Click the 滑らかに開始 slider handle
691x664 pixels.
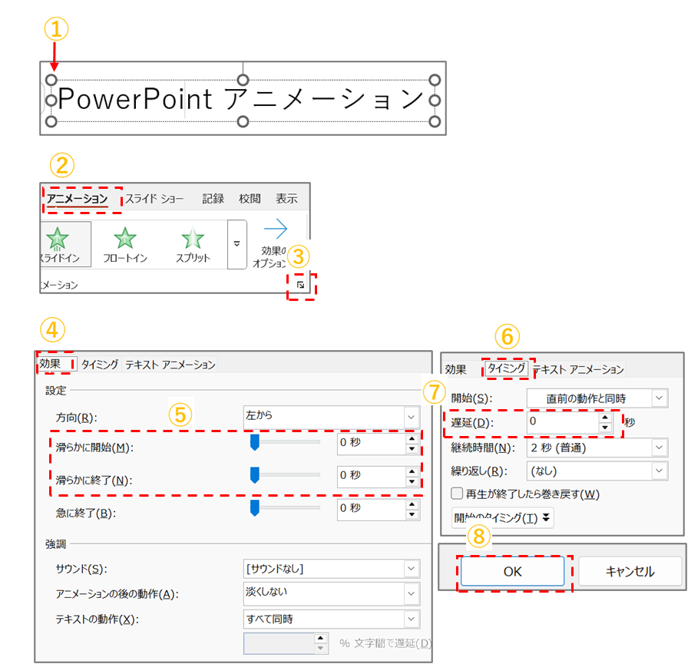(255, 443)
